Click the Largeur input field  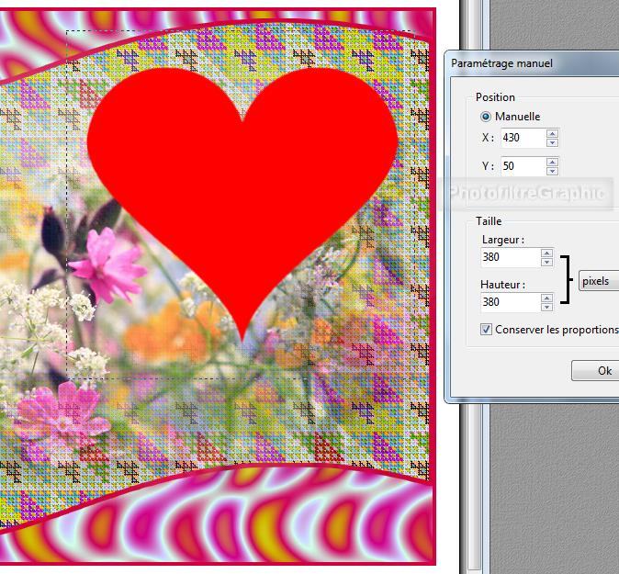(x=510, y=257)
